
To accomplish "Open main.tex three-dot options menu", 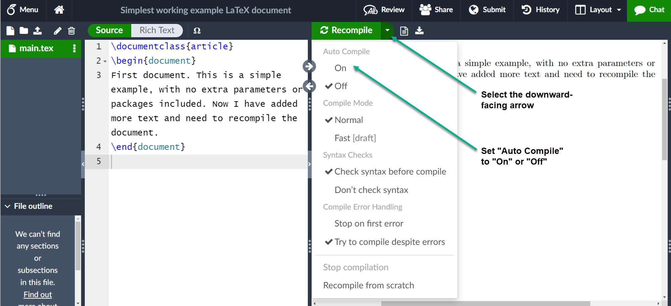I will [74, 49].
